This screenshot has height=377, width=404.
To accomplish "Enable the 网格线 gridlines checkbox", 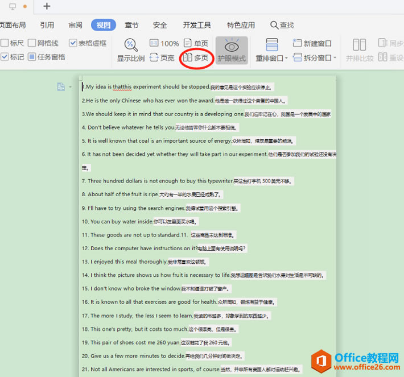I will 32,43.
